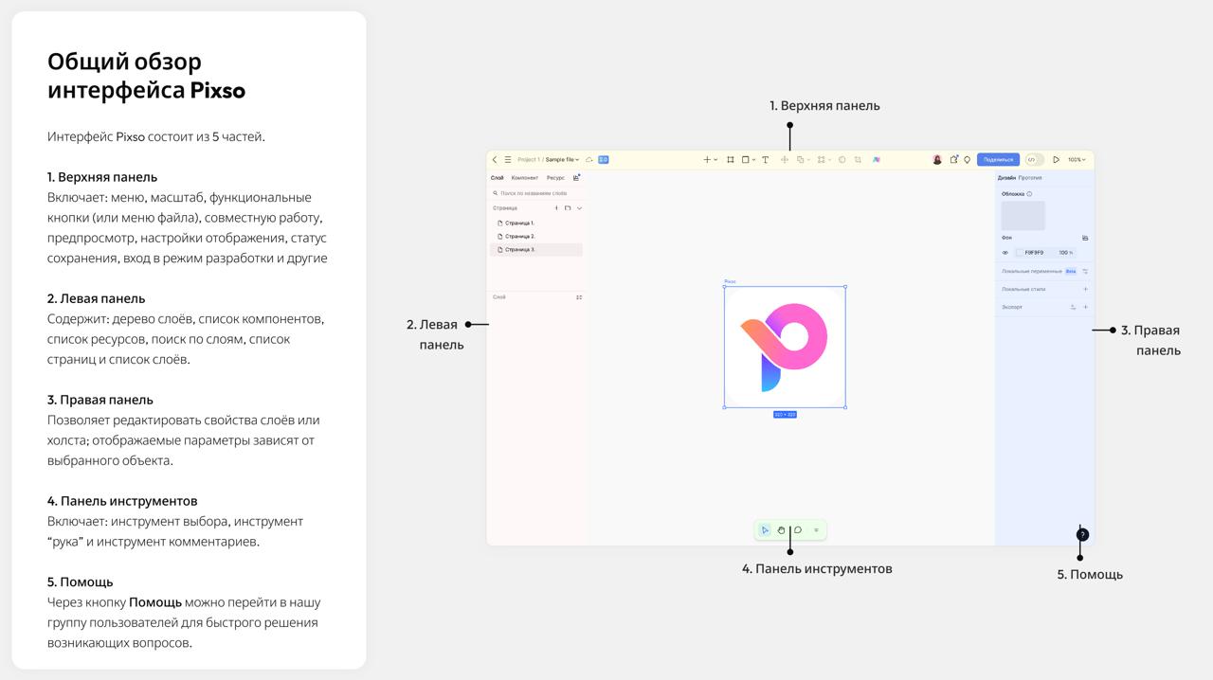Switch to the Прототип tab
Image resolution: width=1213 pixels, height=680 pixels.
coord(1030,177)
